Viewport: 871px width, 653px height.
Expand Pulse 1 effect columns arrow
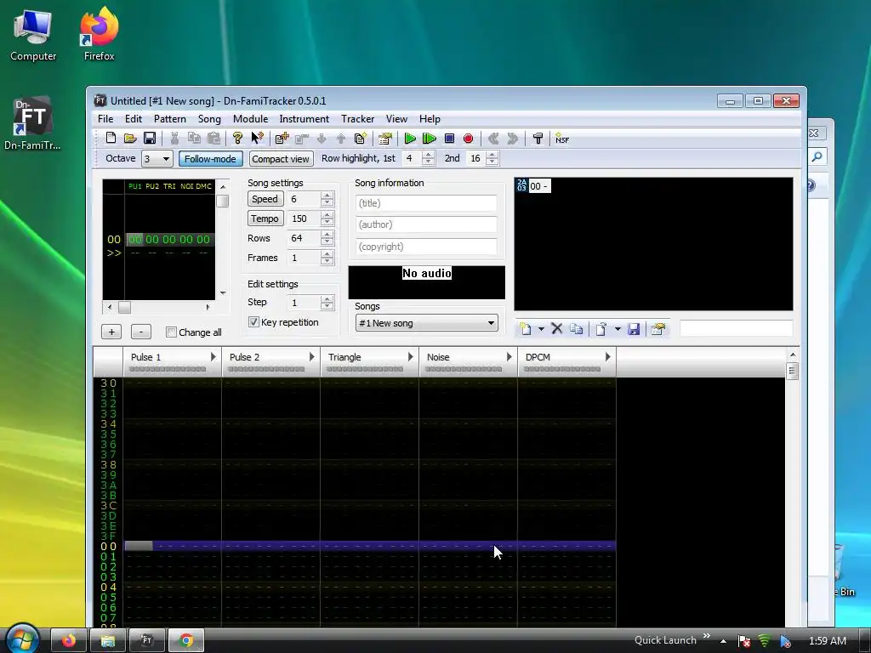tap(213, 357)
